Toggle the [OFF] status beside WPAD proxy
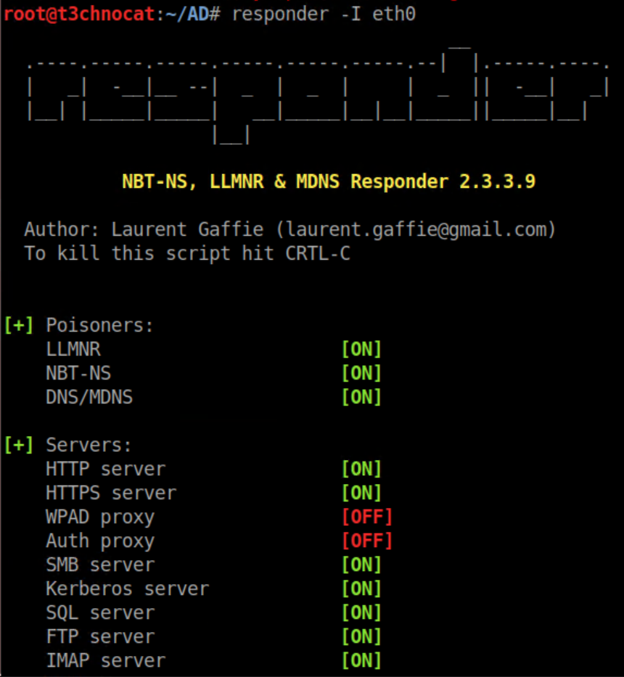The height and width of the screenshot is (677, 624). (367, 517)
